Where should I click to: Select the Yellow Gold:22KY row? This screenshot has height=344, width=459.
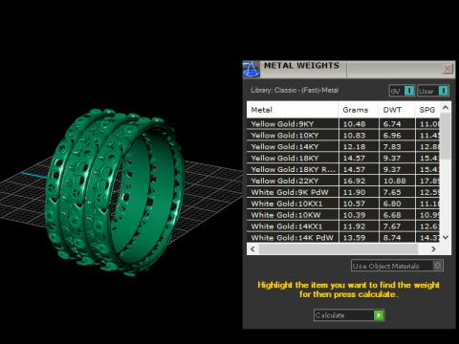point(343,181)
